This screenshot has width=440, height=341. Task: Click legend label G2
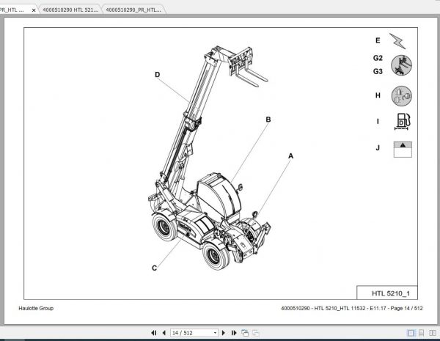pyautogui.click(x=378, y=58)
